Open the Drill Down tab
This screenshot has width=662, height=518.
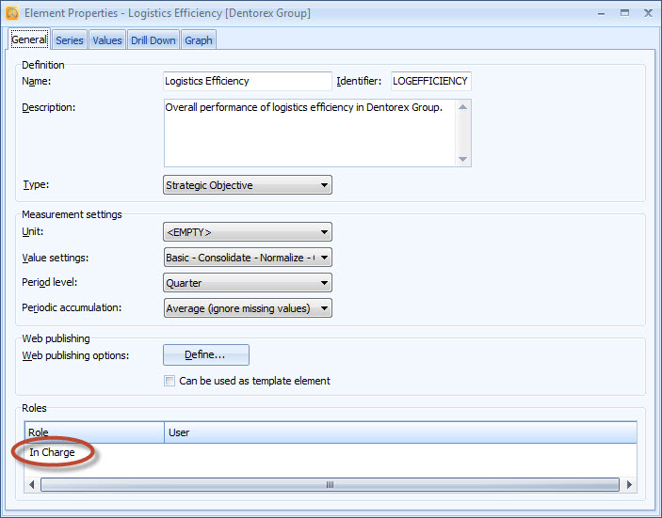pos(153,40)
